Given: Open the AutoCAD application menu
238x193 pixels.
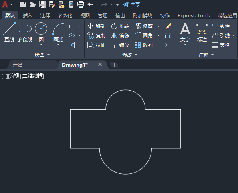Looking at the screenshot, I should tap(5, 4).
